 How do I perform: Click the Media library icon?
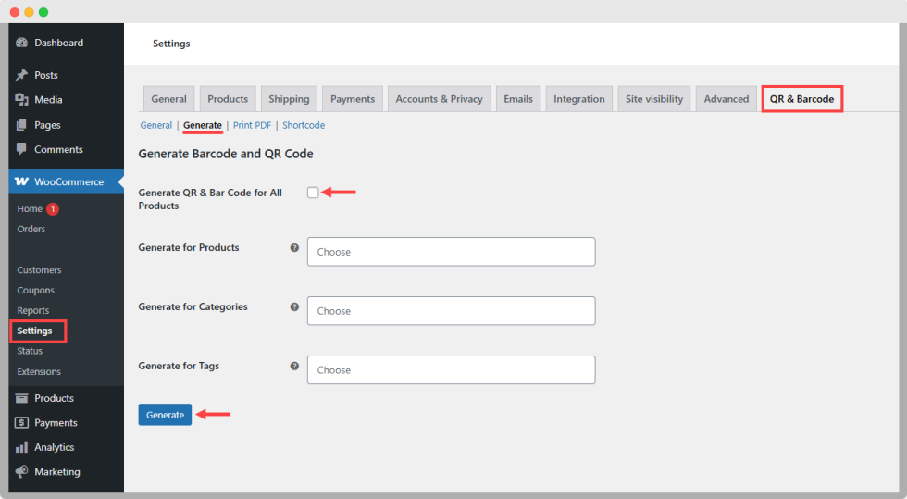21,100
